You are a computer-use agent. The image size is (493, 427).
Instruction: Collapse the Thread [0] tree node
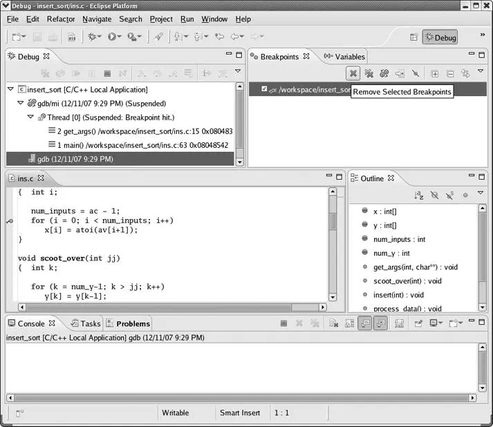[30, 117]
